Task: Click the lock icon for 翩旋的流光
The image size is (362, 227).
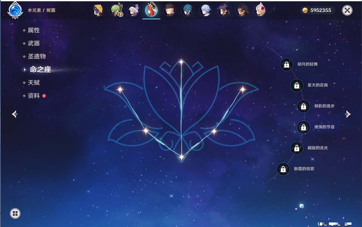Action: pyautogui.click(x=297, y=148)
